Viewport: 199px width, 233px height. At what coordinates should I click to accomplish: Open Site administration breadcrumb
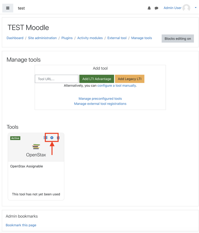[x=42, y=38]
